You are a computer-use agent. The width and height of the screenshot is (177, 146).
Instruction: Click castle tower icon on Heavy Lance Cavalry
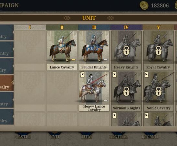tap(82, 75)
